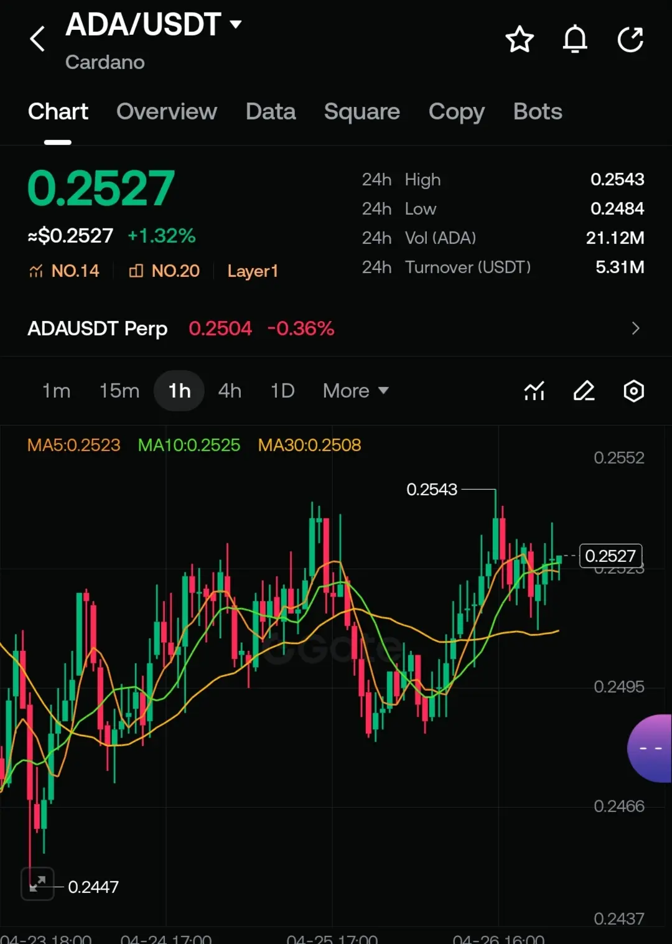
Task: Open the Data tab
Action: coord(271,111)
